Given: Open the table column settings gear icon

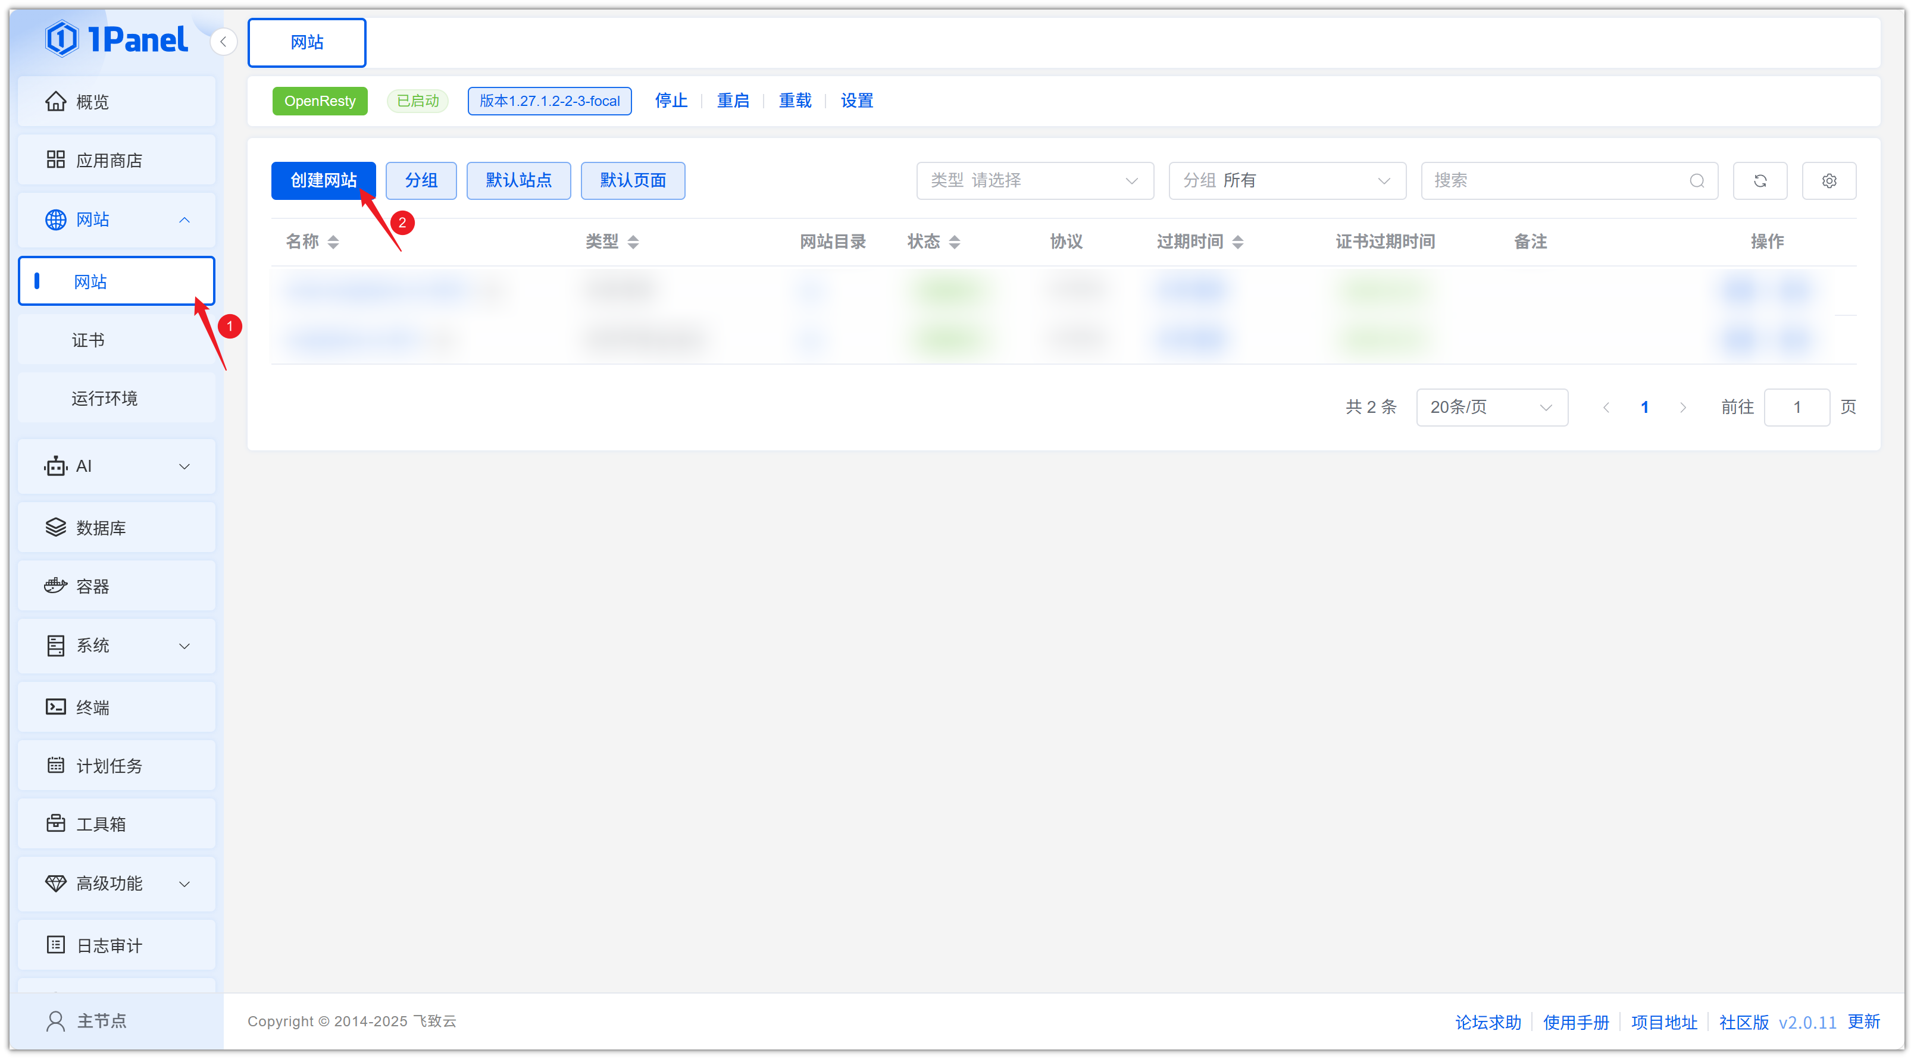Looking at the screenshot, I should (x=1828, y=180).
